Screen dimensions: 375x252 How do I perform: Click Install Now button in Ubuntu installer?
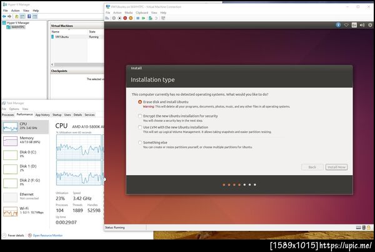pos(336,167)
